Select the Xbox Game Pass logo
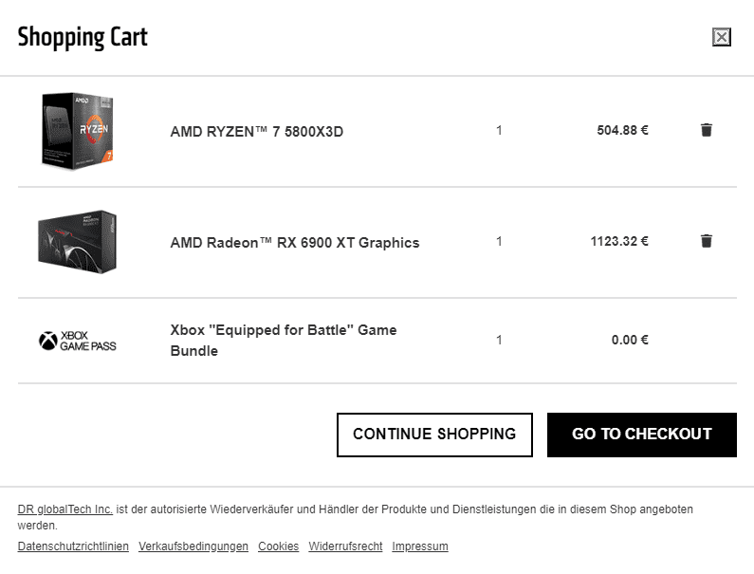Image resolution: width=754 pixels, height=574 pixels. (x=78, y=341)
